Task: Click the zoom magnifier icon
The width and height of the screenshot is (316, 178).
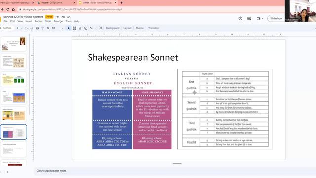Action: click(48, 28)
